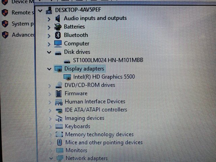Collapse the Network adapters category
Viewport: 216px width, 162px height.
(x=51, y=158)
